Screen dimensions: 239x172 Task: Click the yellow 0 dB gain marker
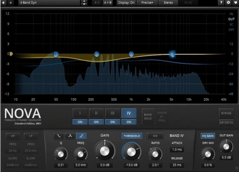tap(11, 54)
